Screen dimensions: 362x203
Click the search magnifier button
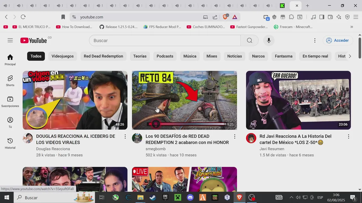click(x=249, y=40)
